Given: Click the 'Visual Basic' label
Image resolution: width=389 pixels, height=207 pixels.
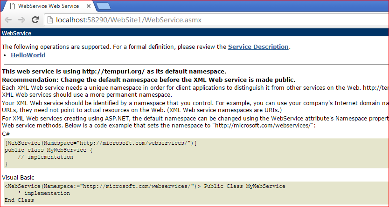Looking at the screenshot, I should click(18, 177).
